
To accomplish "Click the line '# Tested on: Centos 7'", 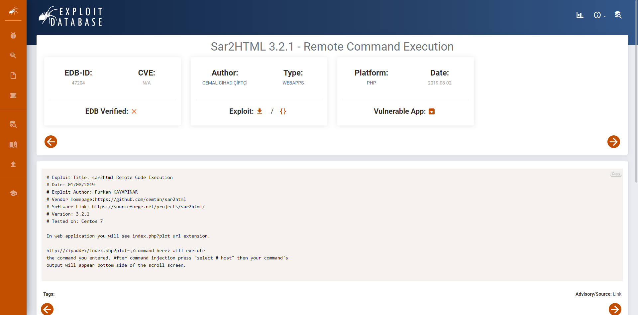I will coord(75,221).
